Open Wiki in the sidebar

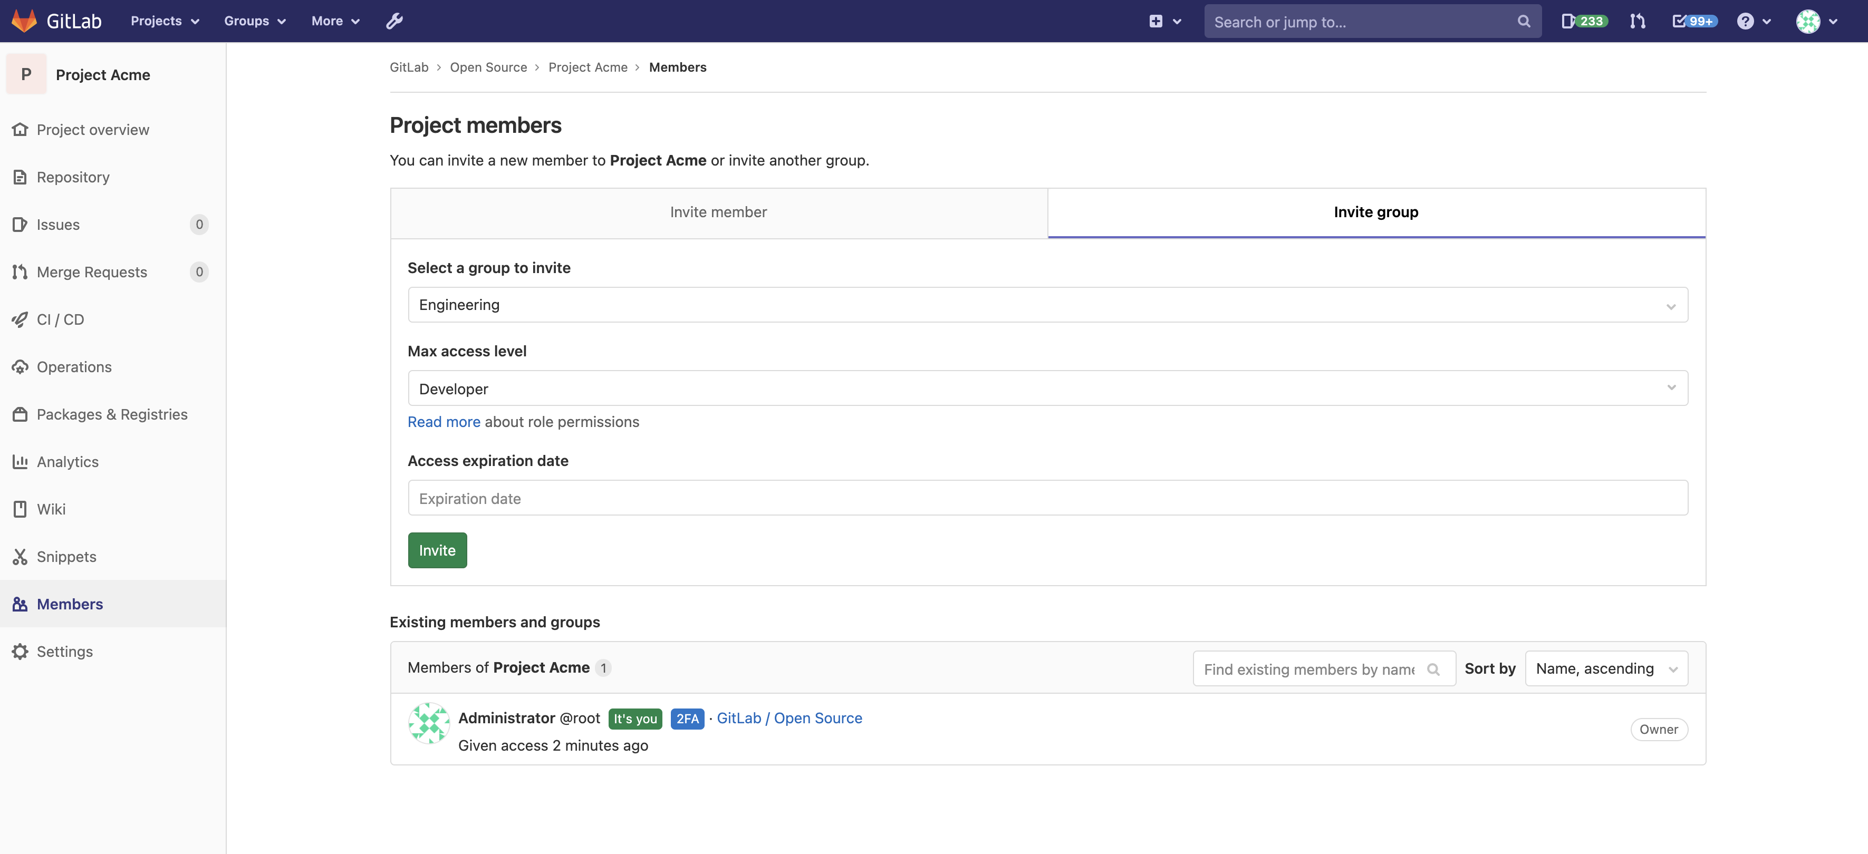coord(113,510)
